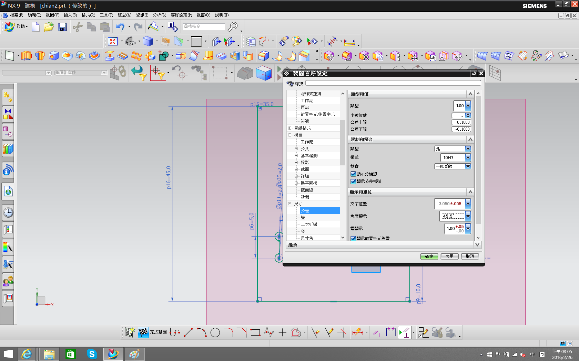Click the 取消 button
Image resolution: width=579 pixels, height=361 pixels.
click(470, 256)
